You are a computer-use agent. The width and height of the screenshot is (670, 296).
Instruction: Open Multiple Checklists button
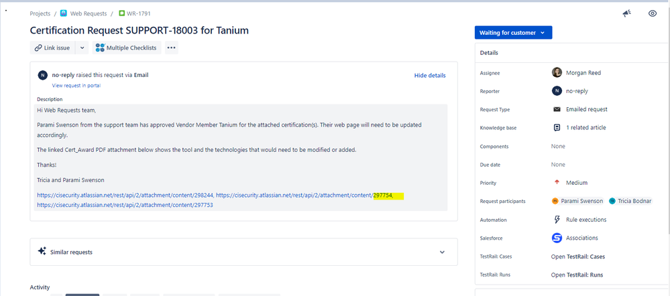pyautogui.click(x=127, y=48)
